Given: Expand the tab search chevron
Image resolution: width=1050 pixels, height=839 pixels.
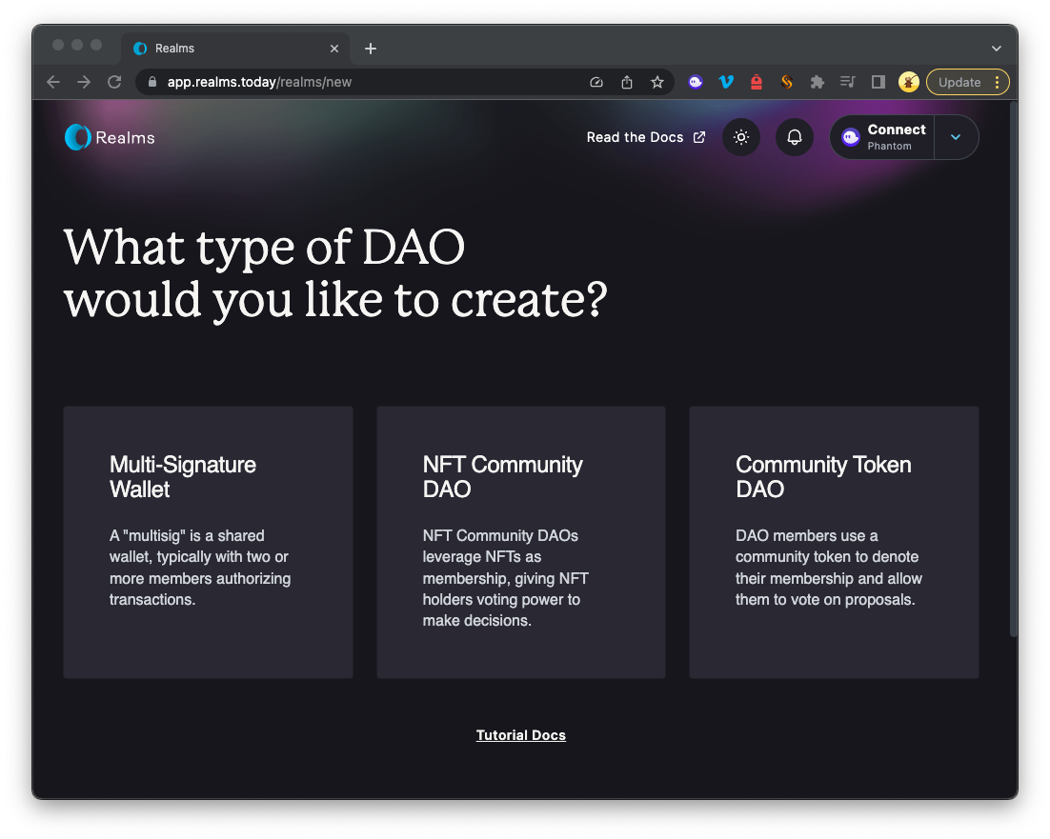Looking at the screenshot, I should coord(997,49).
